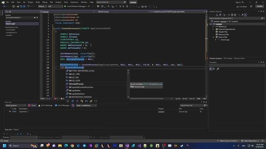Click the braces snippet filter in IntelliSense bar

pos(96,101)
